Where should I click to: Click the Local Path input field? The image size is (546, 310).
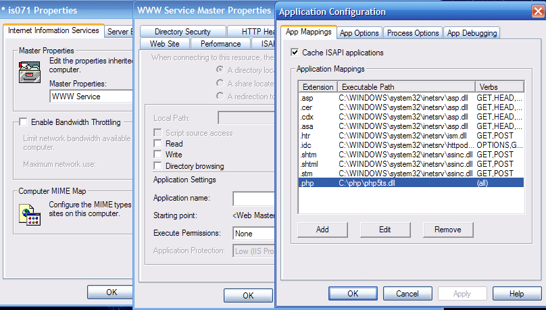(247, 118)
